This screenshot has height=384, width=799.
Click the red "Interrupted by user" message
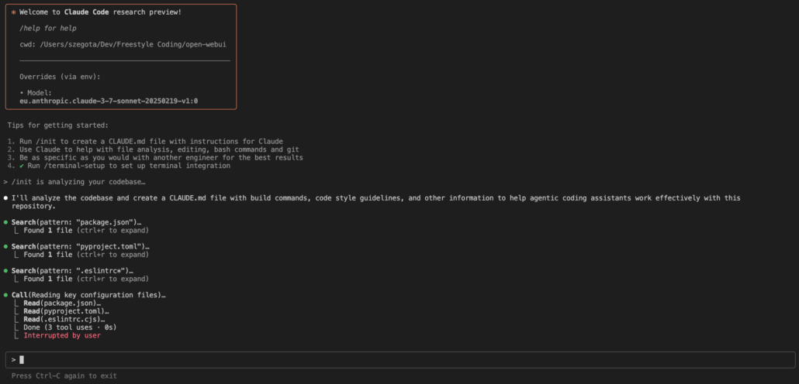click(x=62, y=336)
